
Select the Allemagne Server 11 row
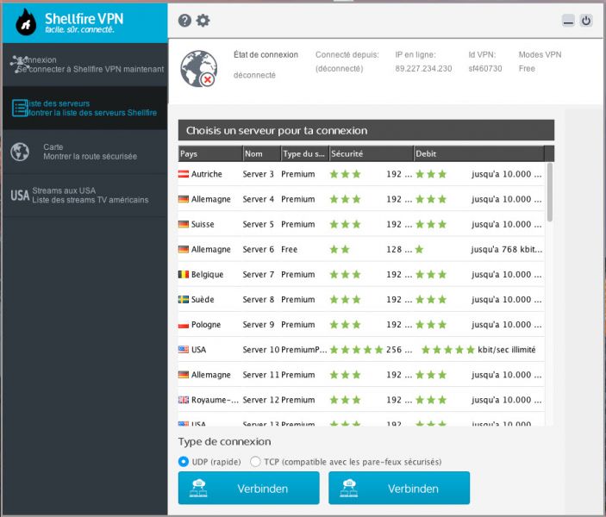click(x=361, y=375)
